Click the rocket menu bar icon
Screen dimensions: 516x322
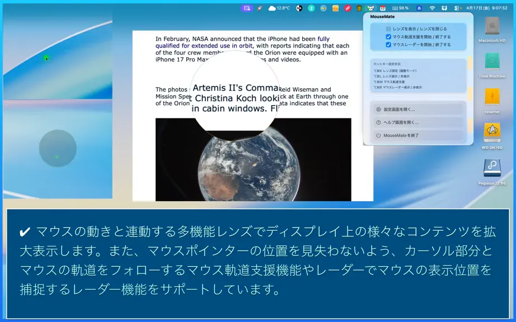[x=260, y=8]
